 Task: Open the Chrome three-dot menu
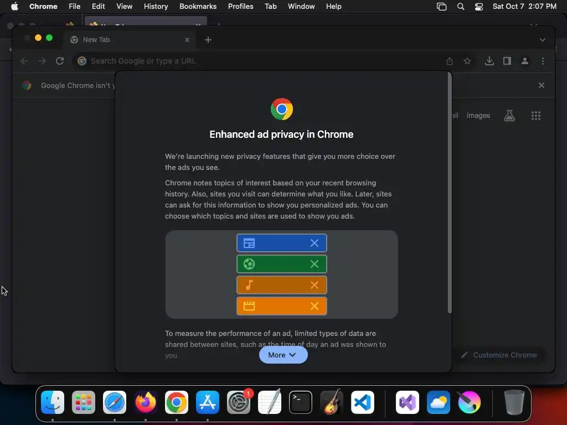click(x=543, y=61)
